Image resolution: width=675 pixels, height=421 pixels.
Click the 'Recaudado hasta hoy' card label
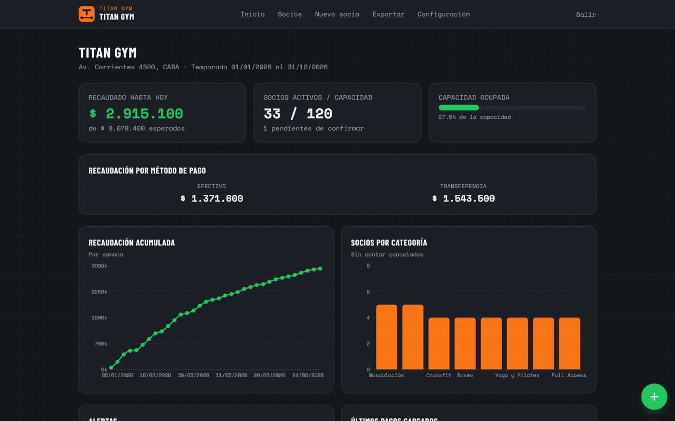point(128,97)
